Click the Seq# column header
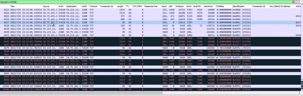The width and height of the screenshot is (303, 96). click(165, 6)
